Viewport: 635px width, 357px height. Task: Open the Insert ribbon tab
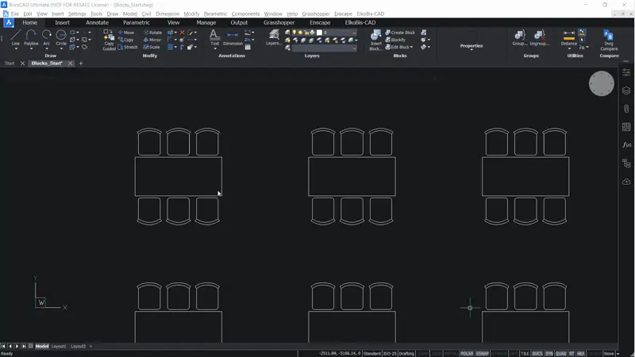click(x=63, y=23)
